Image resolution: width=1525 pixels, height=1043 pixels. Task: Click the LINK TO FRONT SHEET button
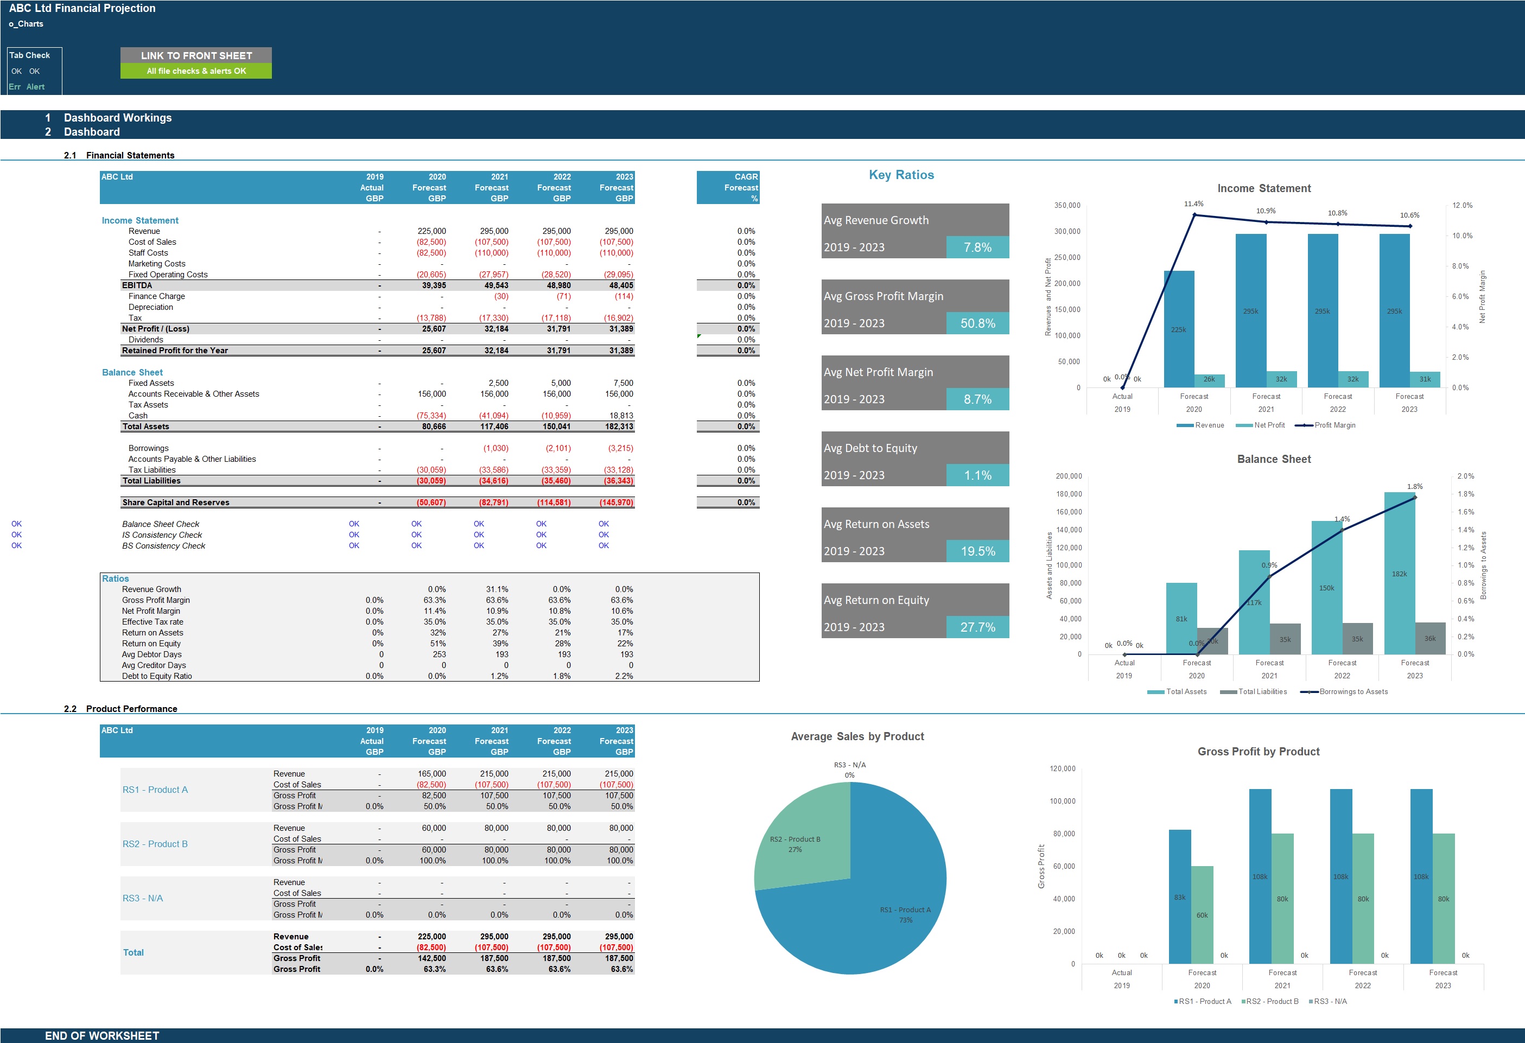(195, 56)
